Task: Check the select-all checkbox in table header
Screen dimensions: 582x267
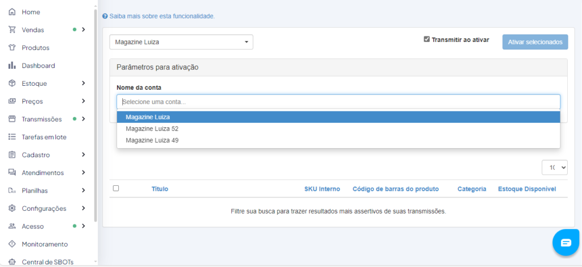Action: tap(116, 189)
